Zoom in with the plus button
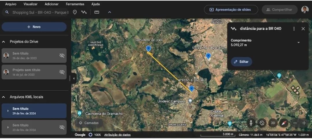Viewport: 312px width, 139px height. coord(304,123)
